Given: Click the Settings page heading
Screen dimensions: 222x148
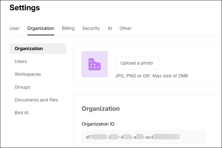Looking at the screenshot, I should tap(25, 7).
